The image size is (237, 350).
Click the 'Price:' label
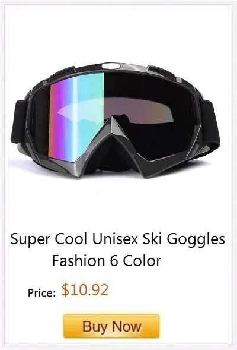41,293
